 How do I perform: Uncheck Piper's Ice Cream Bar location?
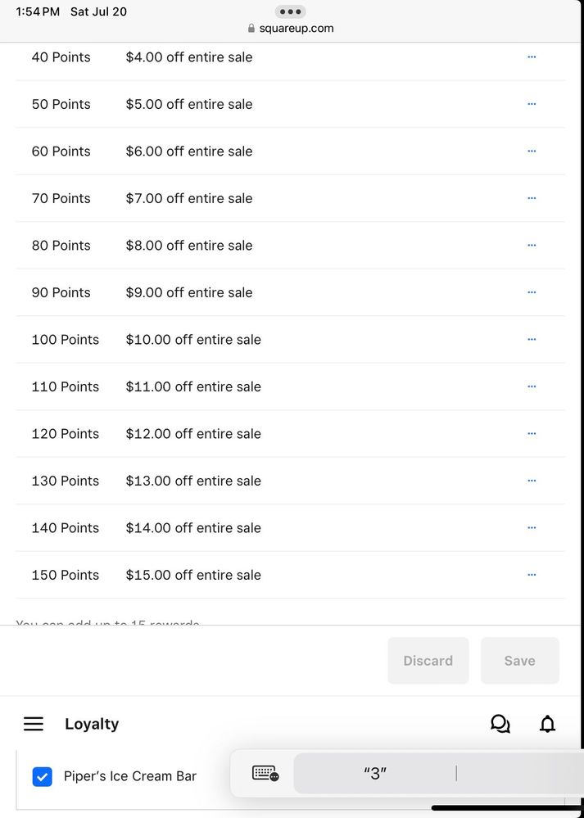(x=42, y=776)
